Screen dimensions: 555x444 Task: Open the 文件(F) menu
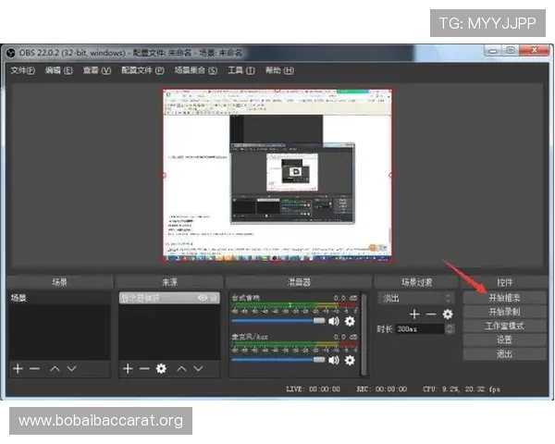tap(22, 70)
